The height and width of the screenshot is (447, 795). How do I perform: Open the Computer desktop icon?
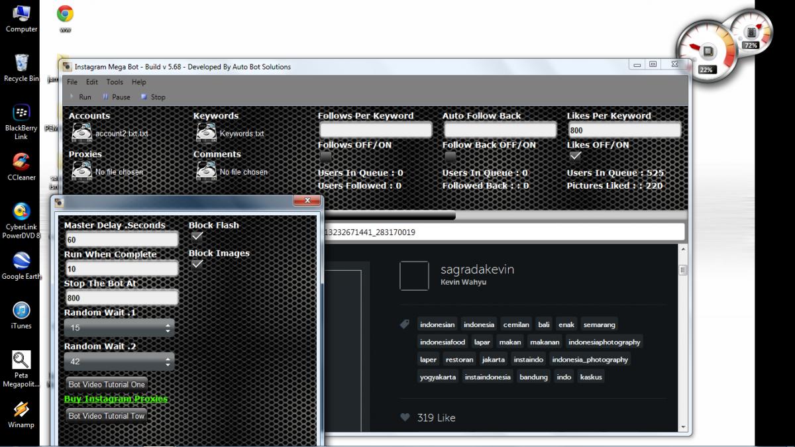click(x=21, y=19)
